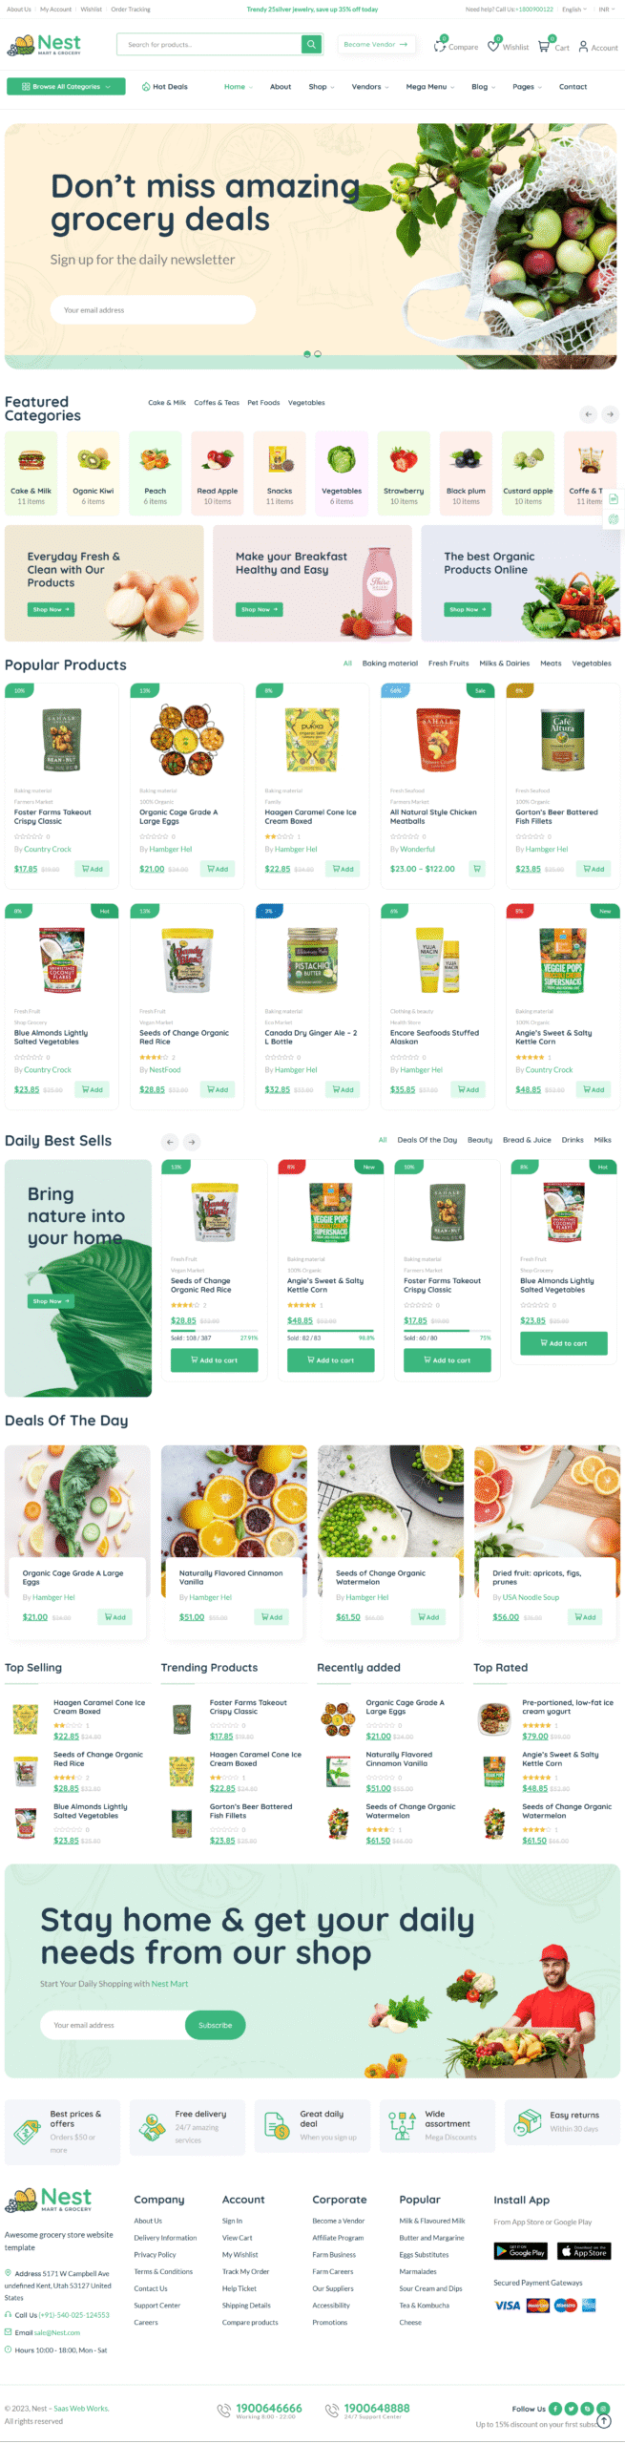The width and height of the screenshot is (625, 2444).
Task: Select the second hero slider dot
Action: [318, 354]
